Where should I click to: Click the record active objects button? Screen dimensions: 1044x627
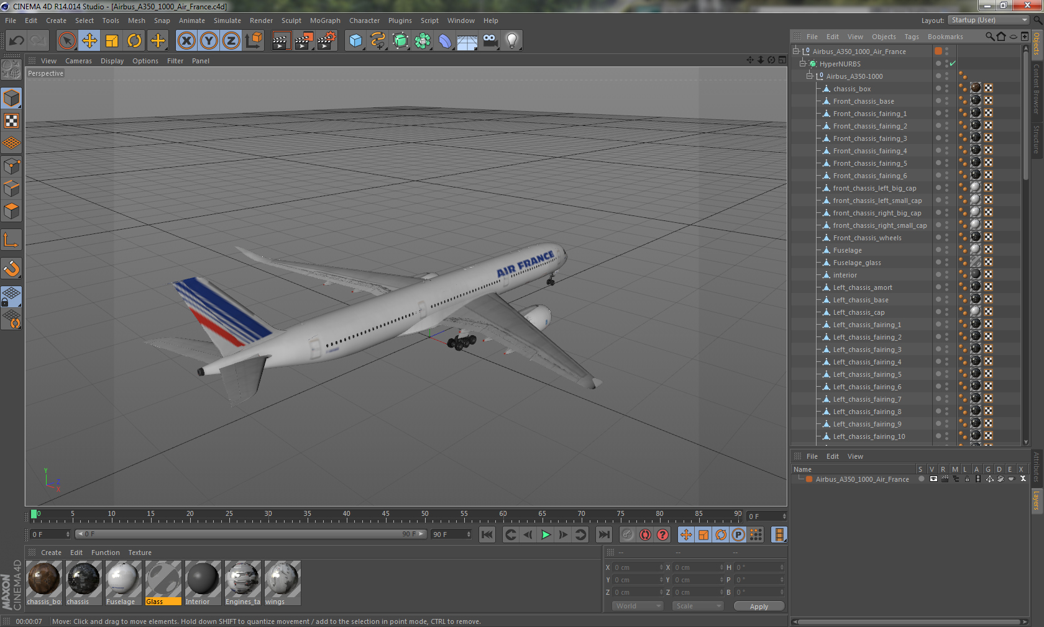pos(628,535)
